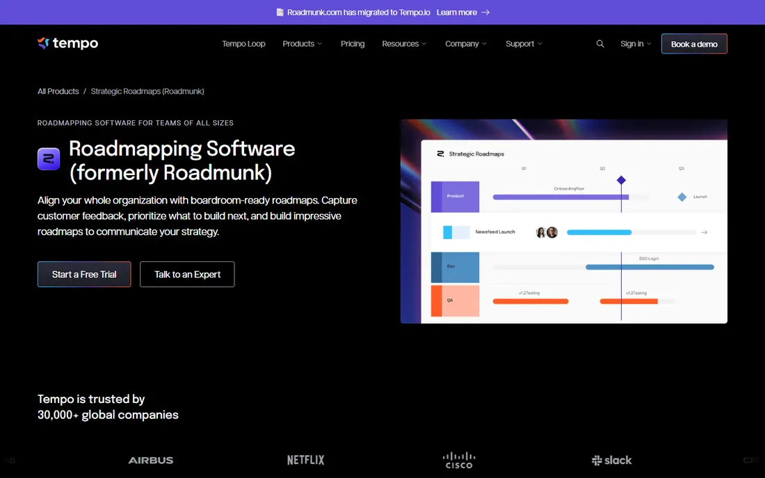Viewport: 765px width, 478px height.
Task: Expand the Products dropdown menu
Action: (303, 44)
